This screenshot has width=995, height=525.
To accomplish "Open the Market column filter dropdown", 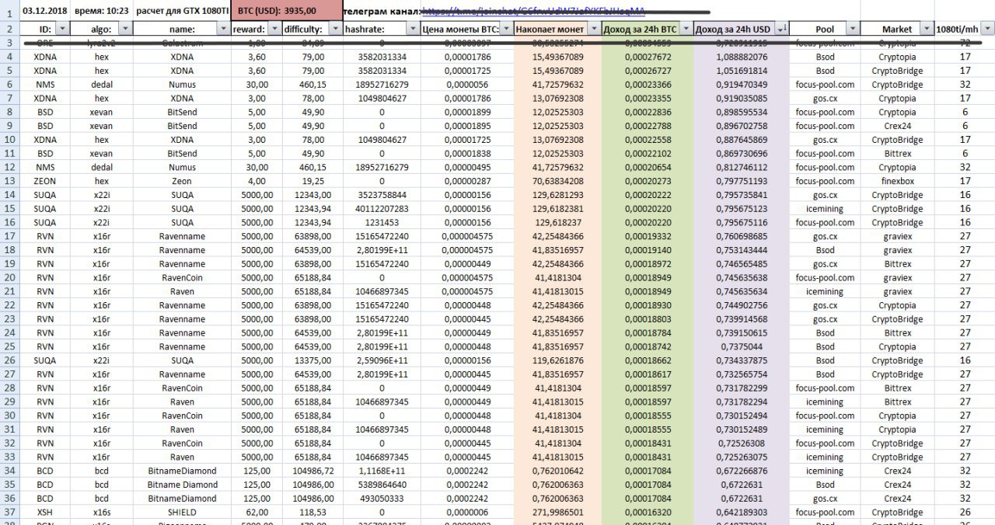I will [x=925, y=29].
